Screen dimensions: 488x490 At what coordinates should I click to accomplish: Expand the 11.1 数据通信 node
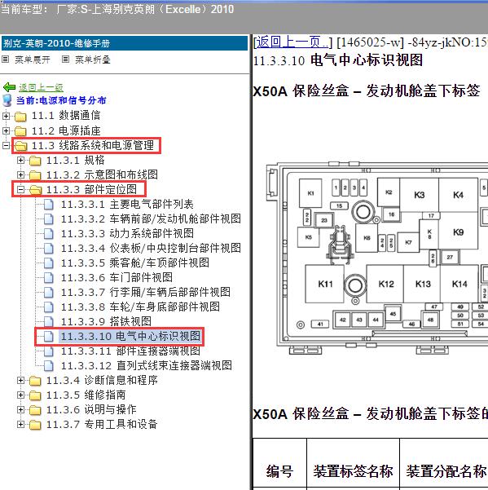click(6, 116)
